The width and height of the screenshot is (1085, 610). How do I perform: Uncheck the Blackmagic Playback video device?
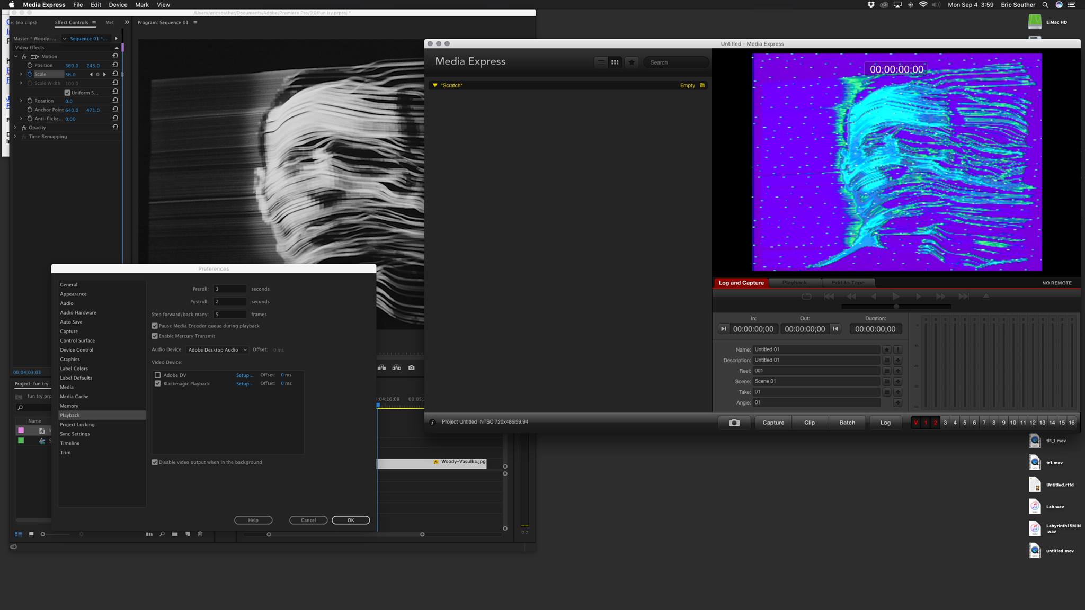click(157, 383)
